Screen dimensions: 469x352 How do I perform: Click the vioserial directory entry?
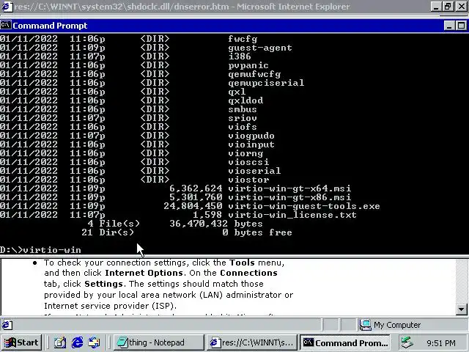pos(254,171)
